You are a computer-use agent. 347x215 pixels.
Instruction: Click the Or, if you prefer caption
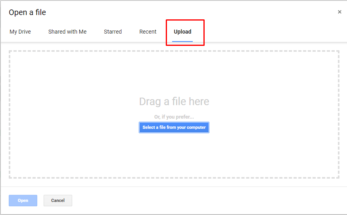(174, 117)
